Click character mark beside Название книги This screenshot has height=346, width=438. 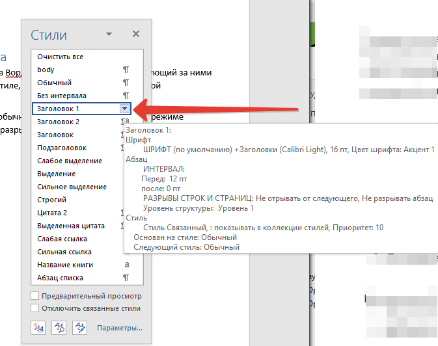127,265
